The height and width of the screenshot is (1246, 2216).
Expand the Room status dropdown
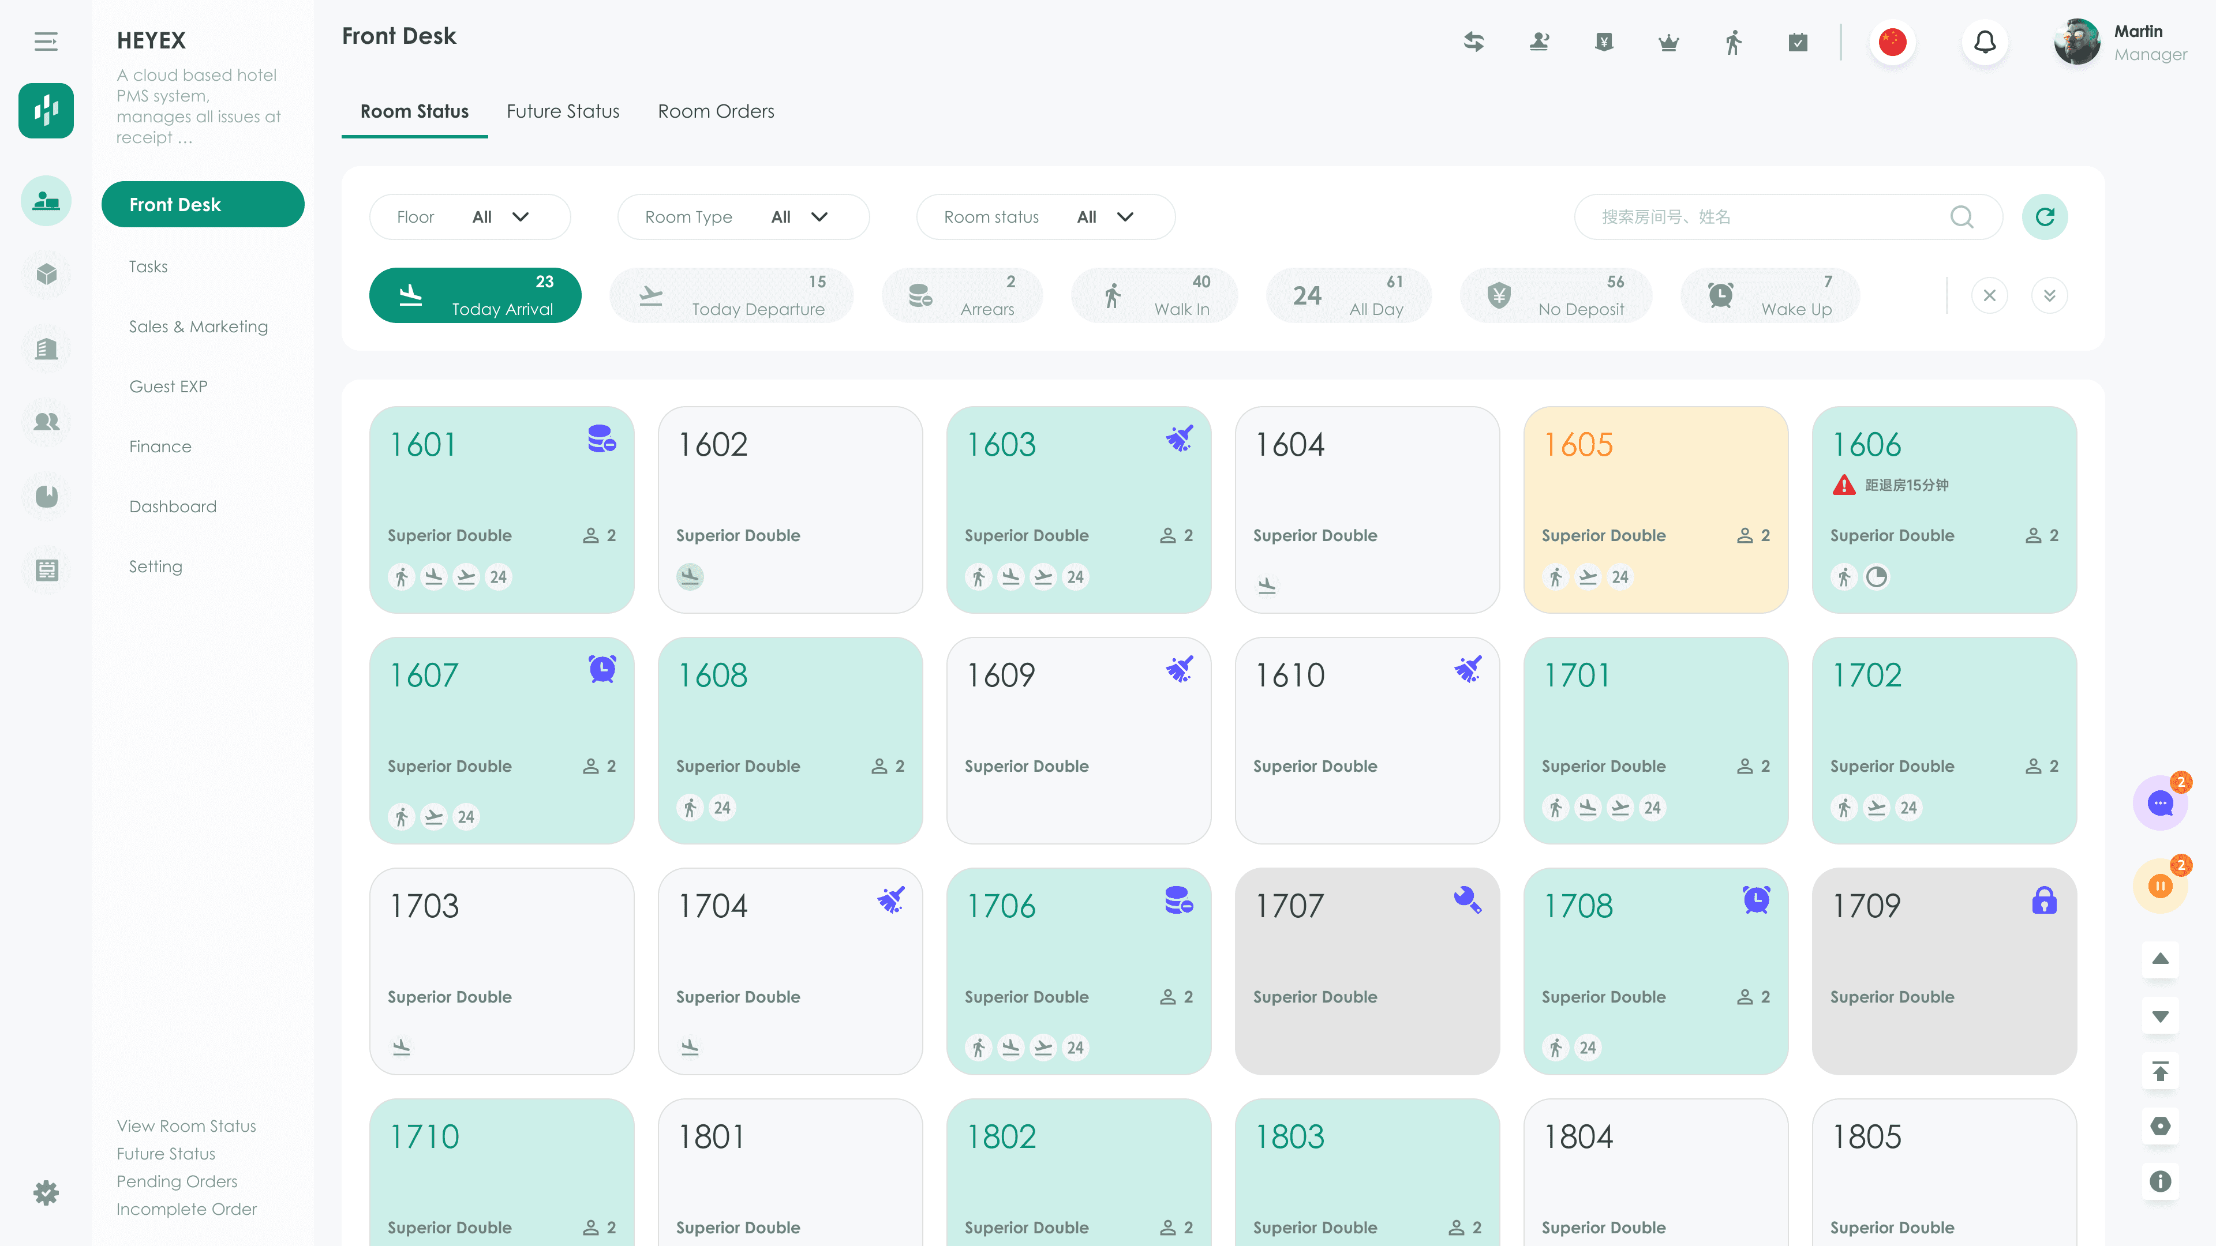click(x=1045, y=217)
